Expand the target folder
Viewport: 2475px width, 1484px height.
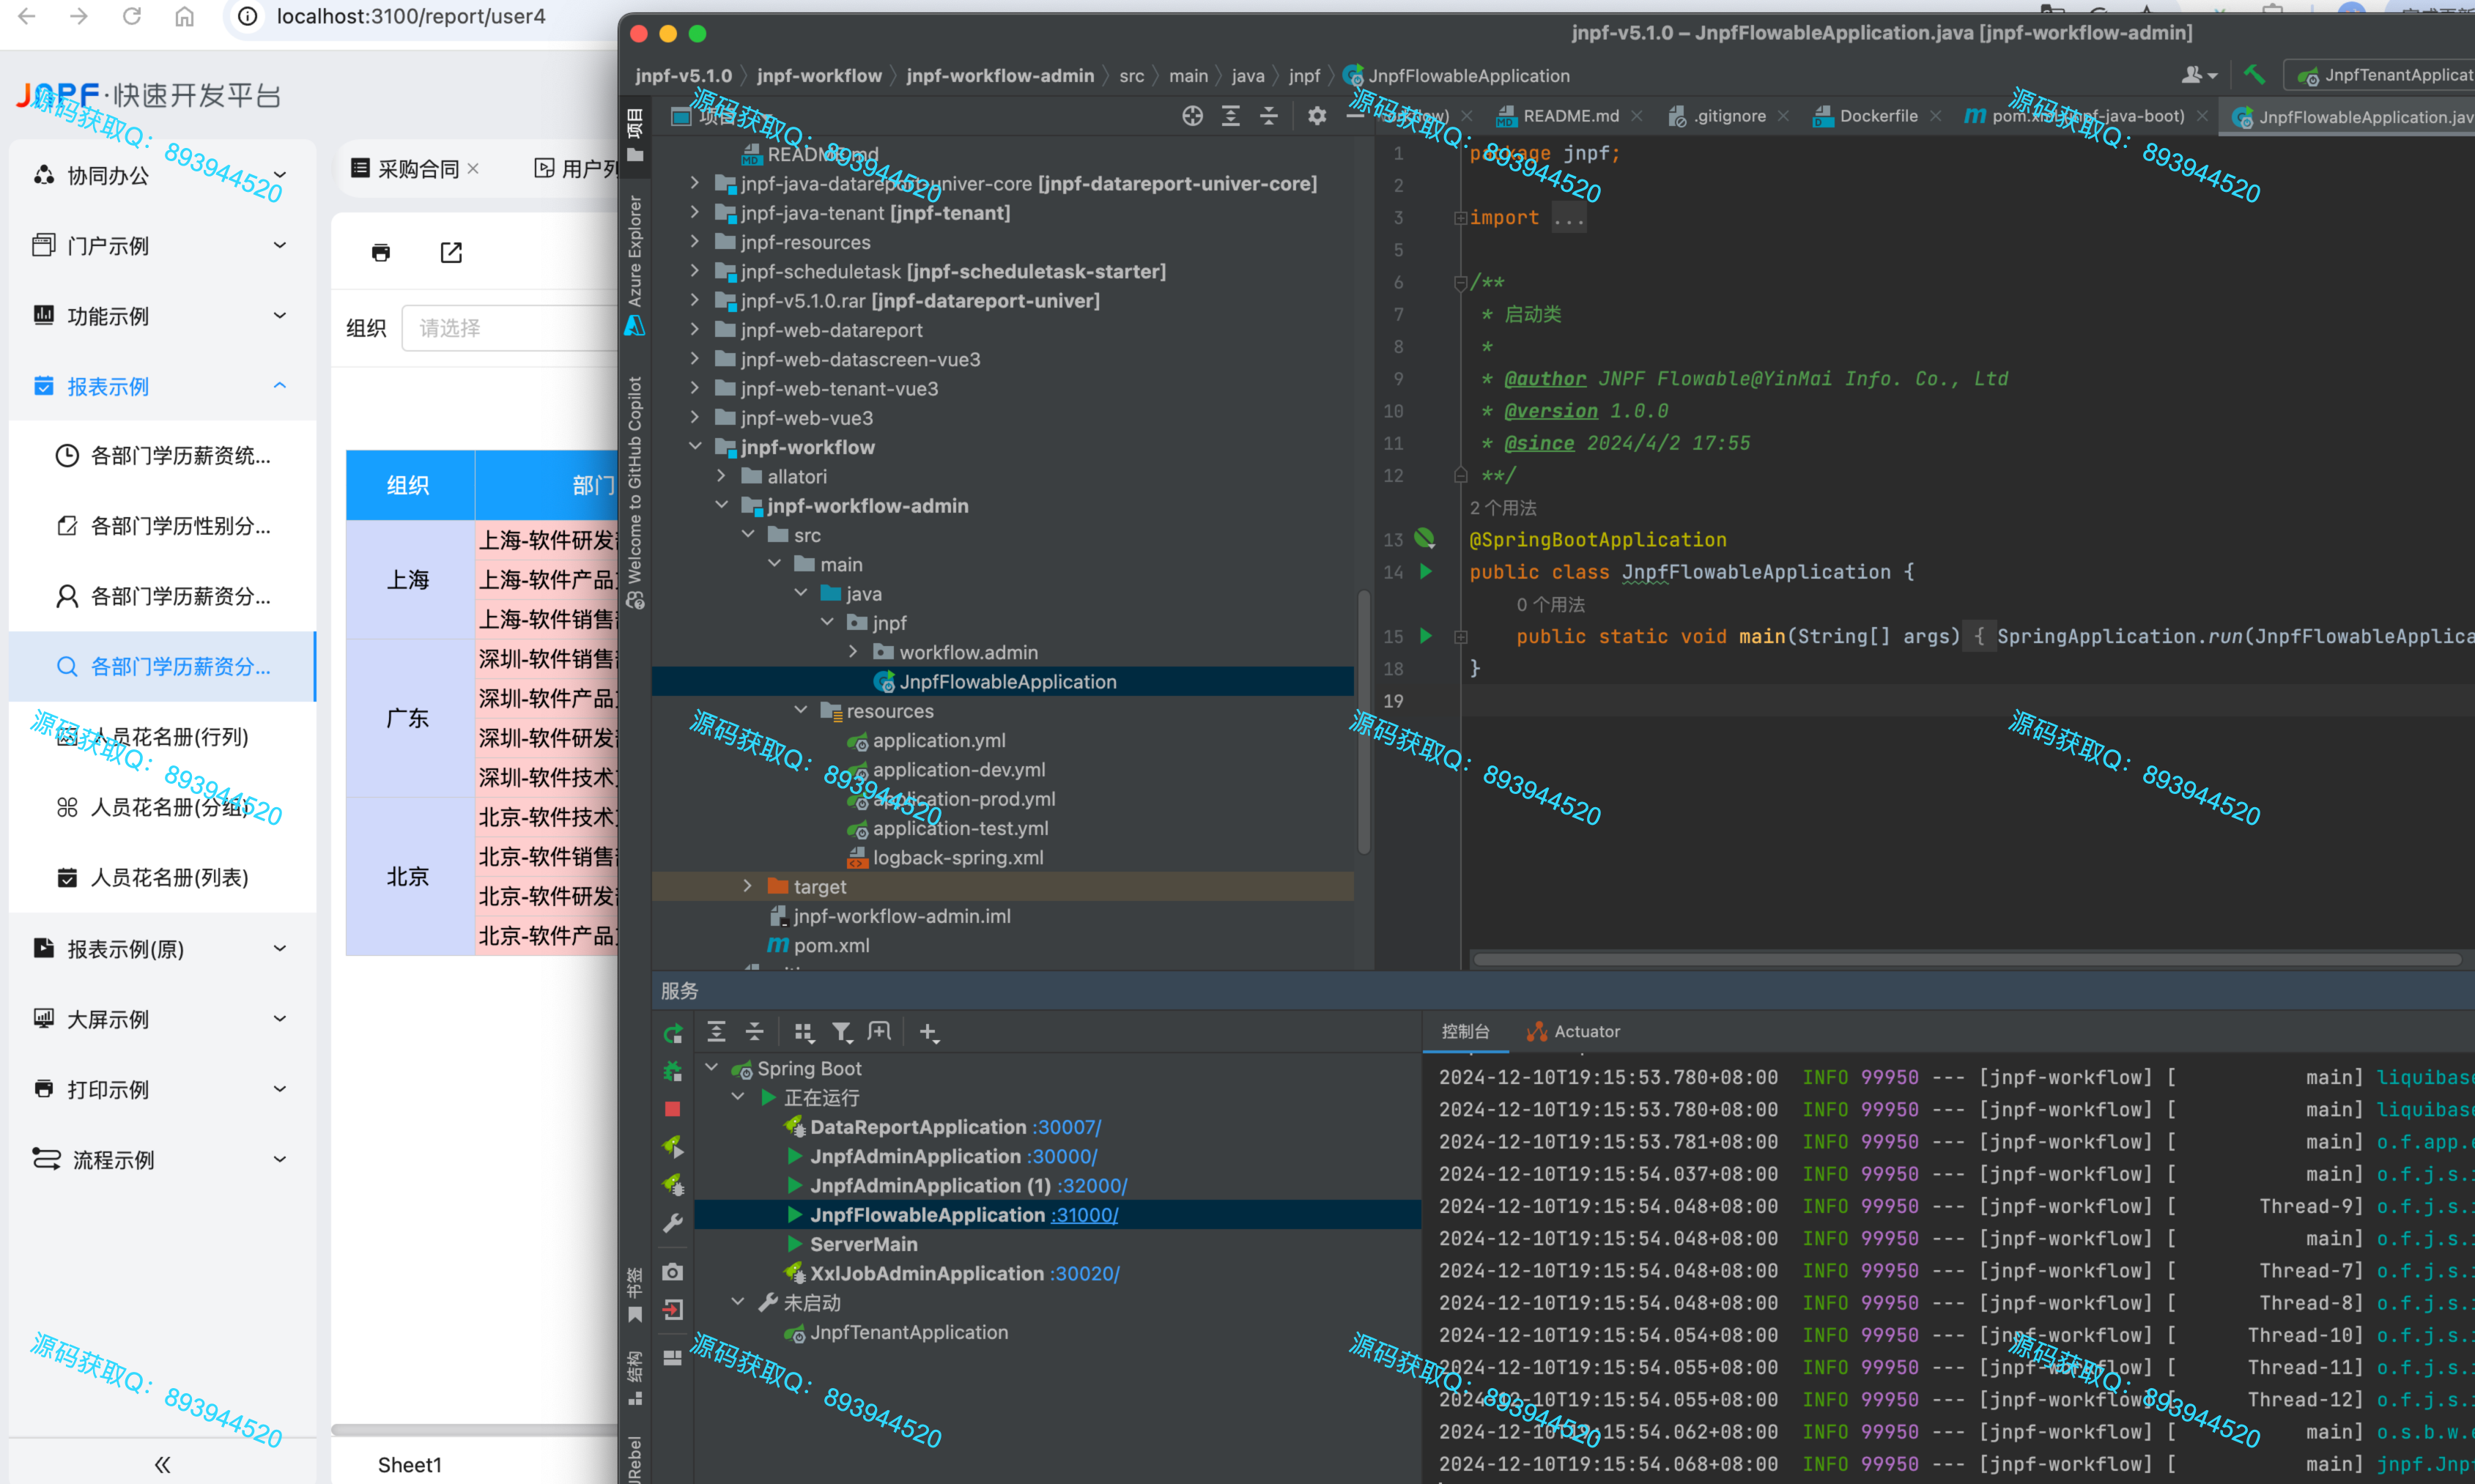point(747,886)
